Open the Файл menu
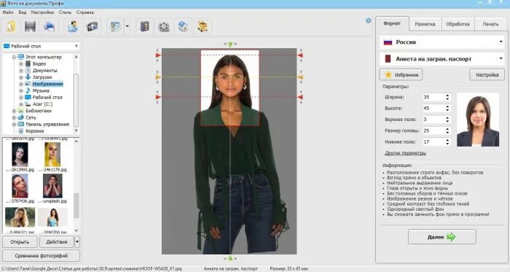510x272 pixels. pyautogui.click(x=8, y=12)
